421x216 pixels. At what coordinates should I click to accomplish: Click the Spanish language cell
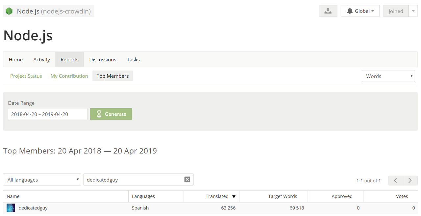tap(140, 208)
